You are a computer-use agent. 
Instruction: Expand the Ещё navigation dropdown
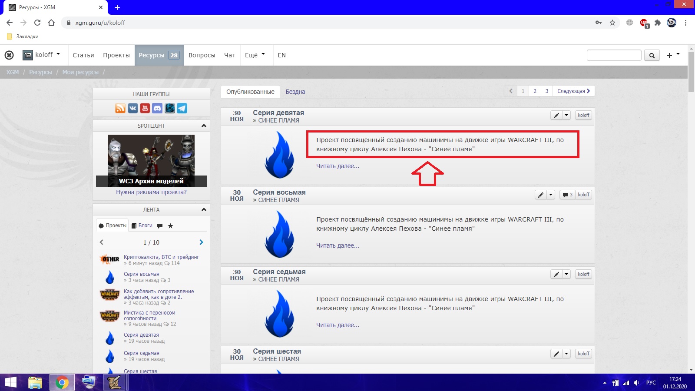[x=255, y=55]
